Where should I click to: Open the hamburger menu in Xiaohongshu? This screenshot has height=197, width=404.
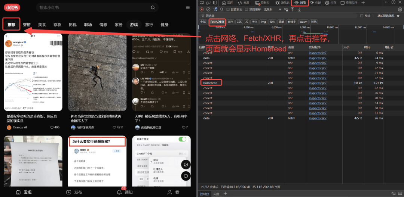187,7
